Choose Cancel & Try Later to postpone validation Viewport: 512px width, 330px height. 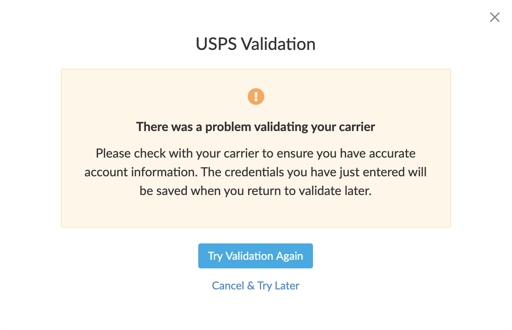pyautogui.click(x=256, y=286)
